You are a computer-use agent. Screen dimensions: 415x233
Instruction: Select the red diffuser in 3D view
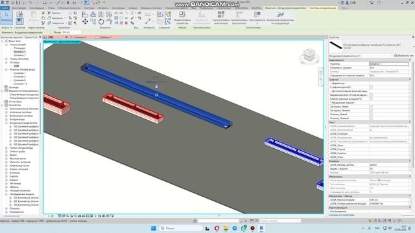click(x=133, y=108)
